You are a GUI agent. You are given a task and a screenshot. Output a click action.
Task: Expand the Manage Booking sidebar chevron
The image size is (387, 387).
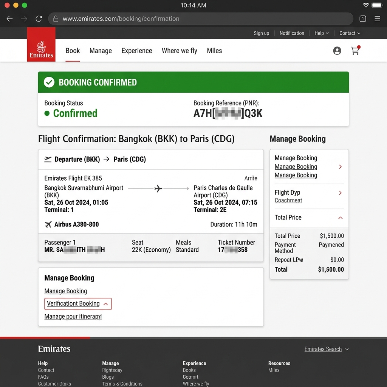tap(341, 167)
